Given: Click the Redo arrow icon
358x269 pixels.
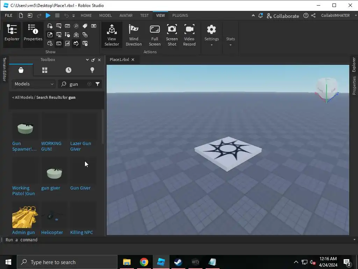Looking at the screenshot, I should click(x=39, y=15).
